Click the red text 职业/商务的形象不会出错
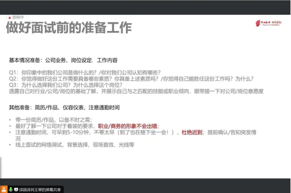The image size is (291, 193). (128, 126)
